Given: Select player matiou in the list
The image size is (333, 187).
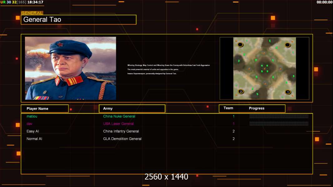Looking at the screenshot, I should click(32, 116).
